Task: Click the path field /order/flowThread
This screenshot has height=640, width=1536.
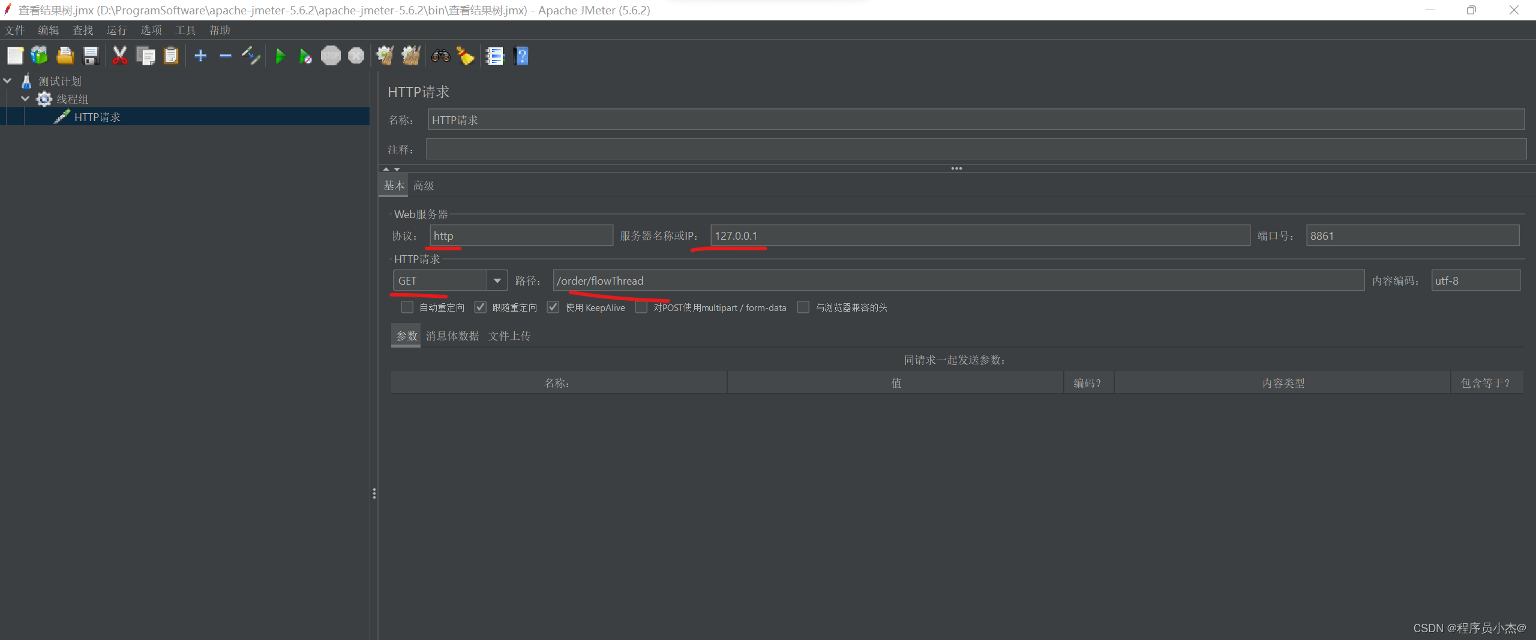Action: click(959, 280)
